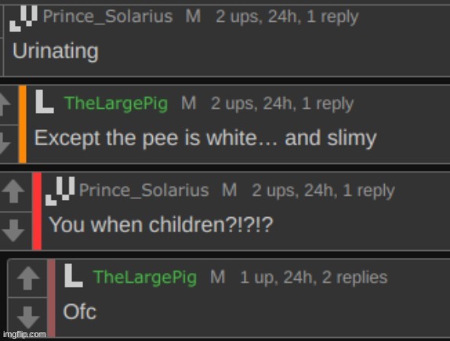Click Prince_Solarius's avatar beside "You when children"
This screenshot has width=450, height=341.
point(60,190)
